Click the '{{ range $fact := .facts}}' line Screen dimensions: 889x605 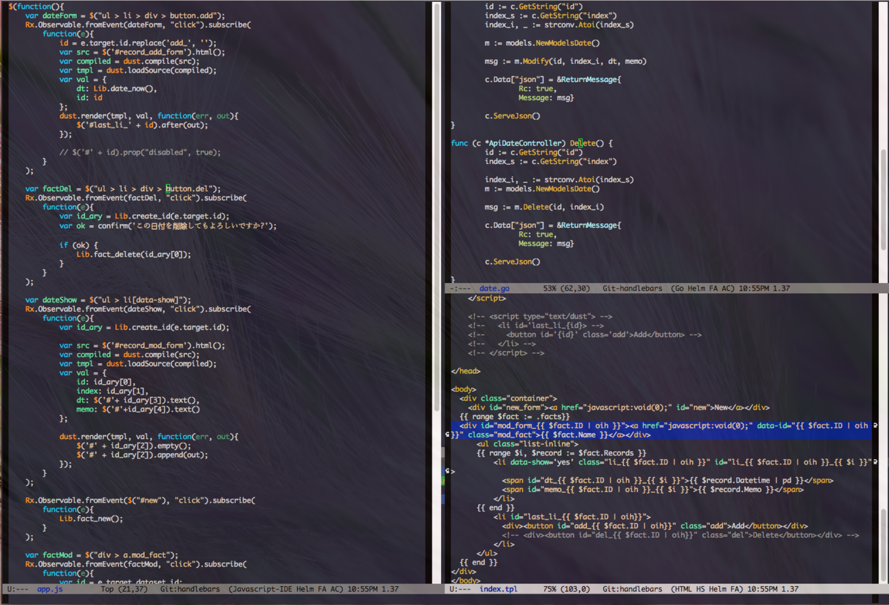[x=514, y=417]
